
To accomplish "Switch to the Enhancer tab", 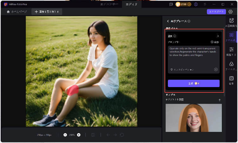I will (109, 4).
